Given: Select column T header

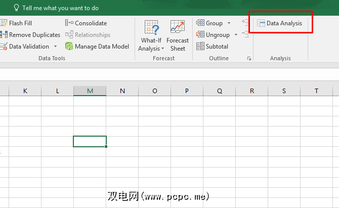Looking at the screenshot, I should (x=316, y=91).
